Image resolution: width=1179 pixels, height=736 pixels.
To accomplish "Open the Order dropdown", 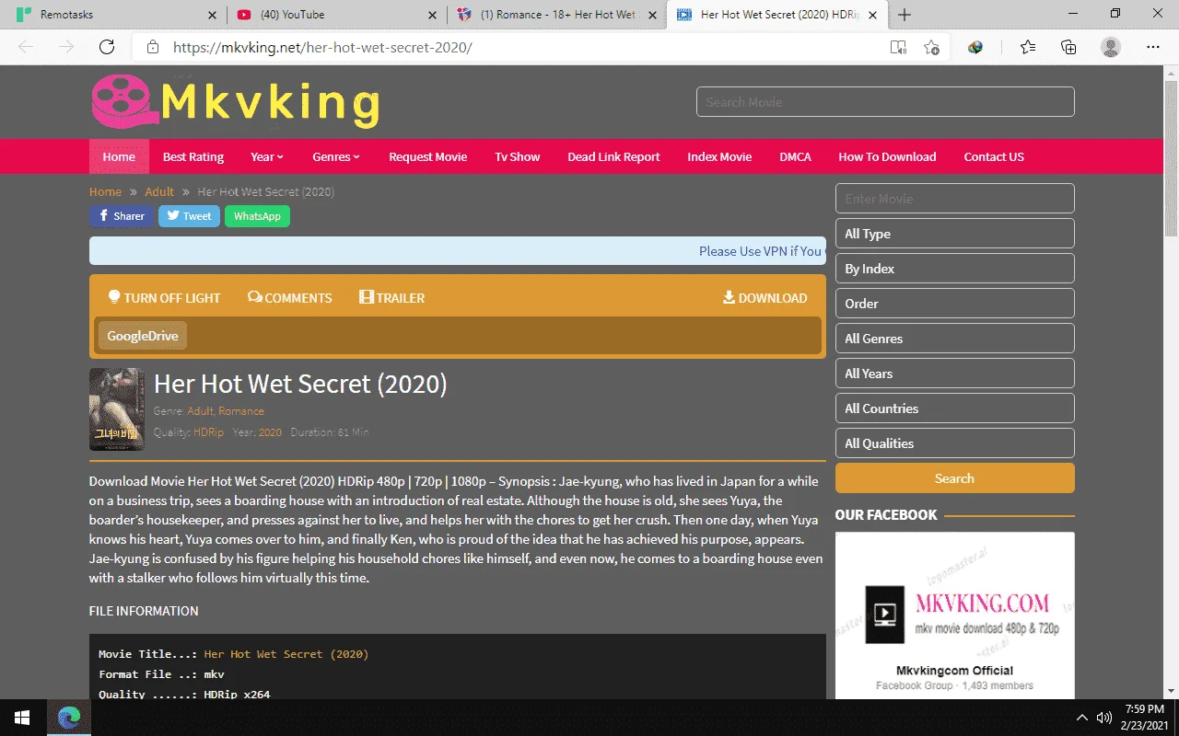I will (954, 304).
